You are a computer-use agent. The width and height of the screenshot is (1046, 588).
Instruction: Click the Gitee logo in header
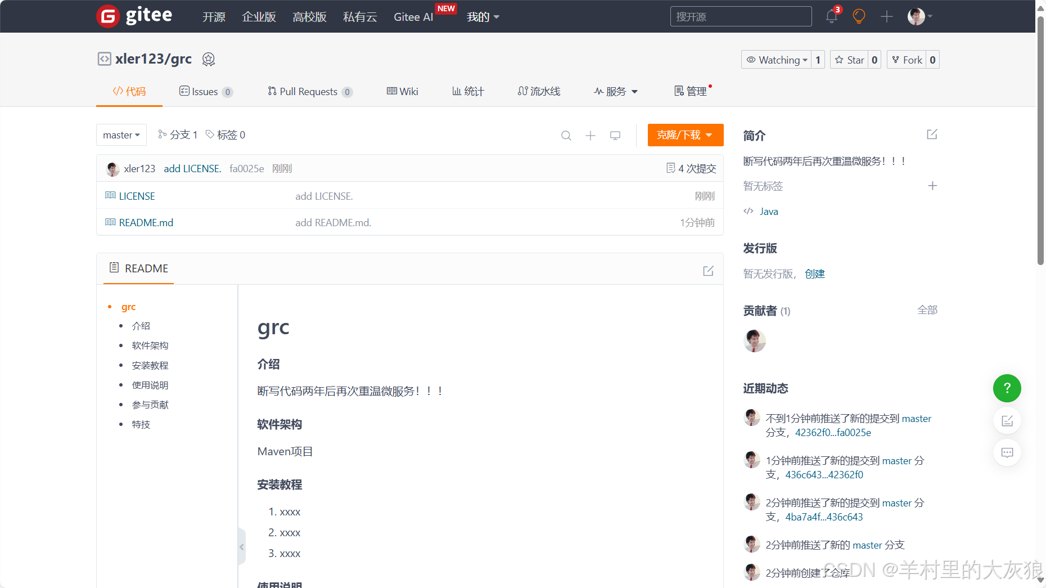coord(134,16)
